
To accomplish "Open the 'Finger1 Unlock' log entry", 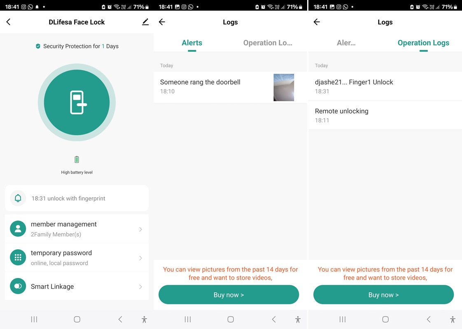I will pos(385,86).
